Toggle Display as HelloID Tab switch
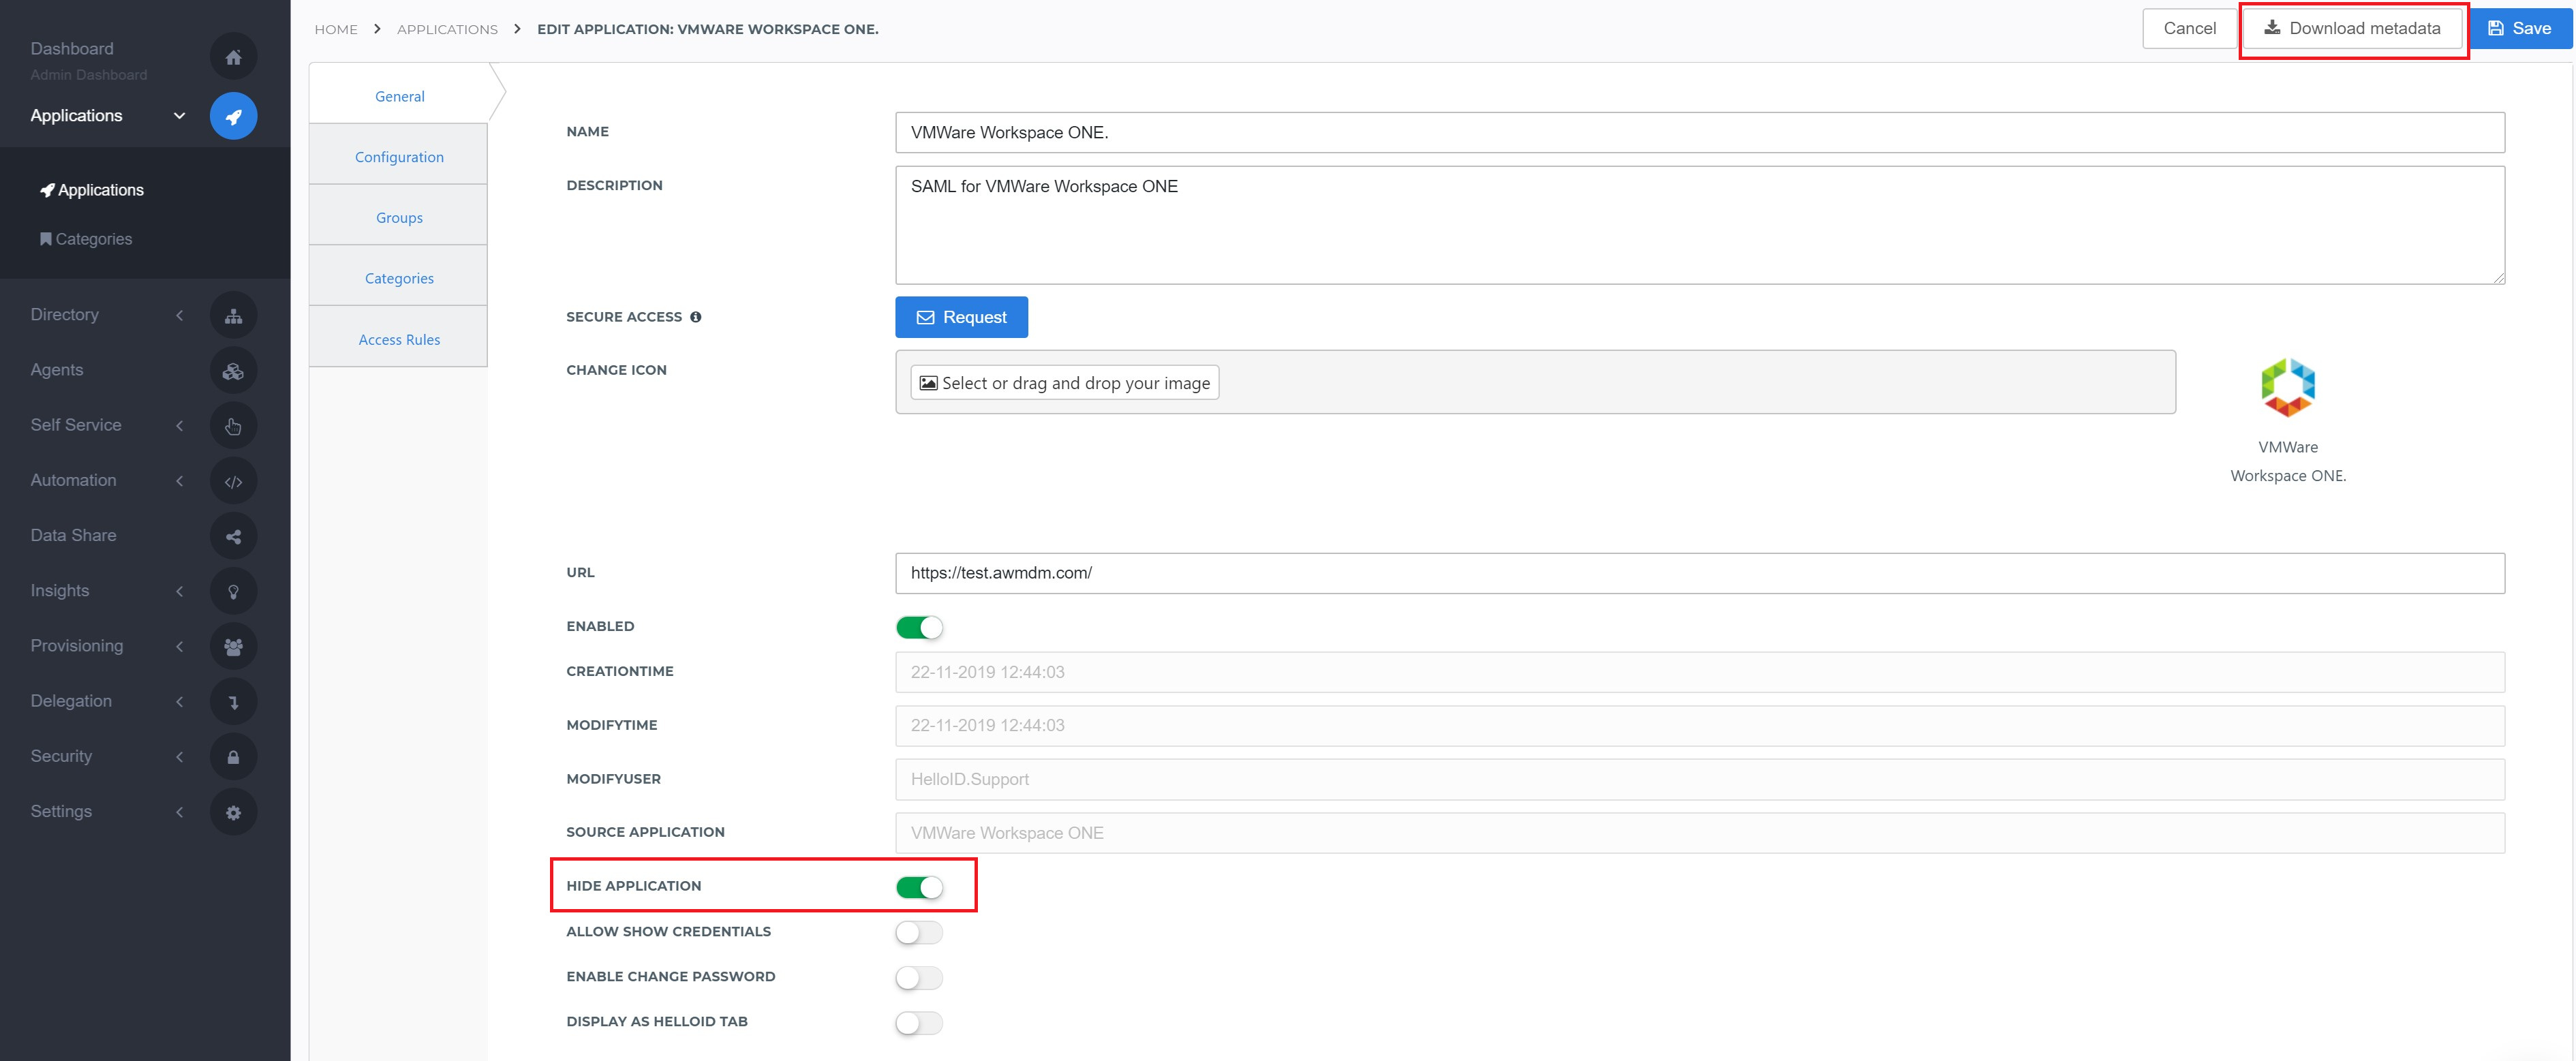This screenshot has width=2576, height=1061. 919,1022
